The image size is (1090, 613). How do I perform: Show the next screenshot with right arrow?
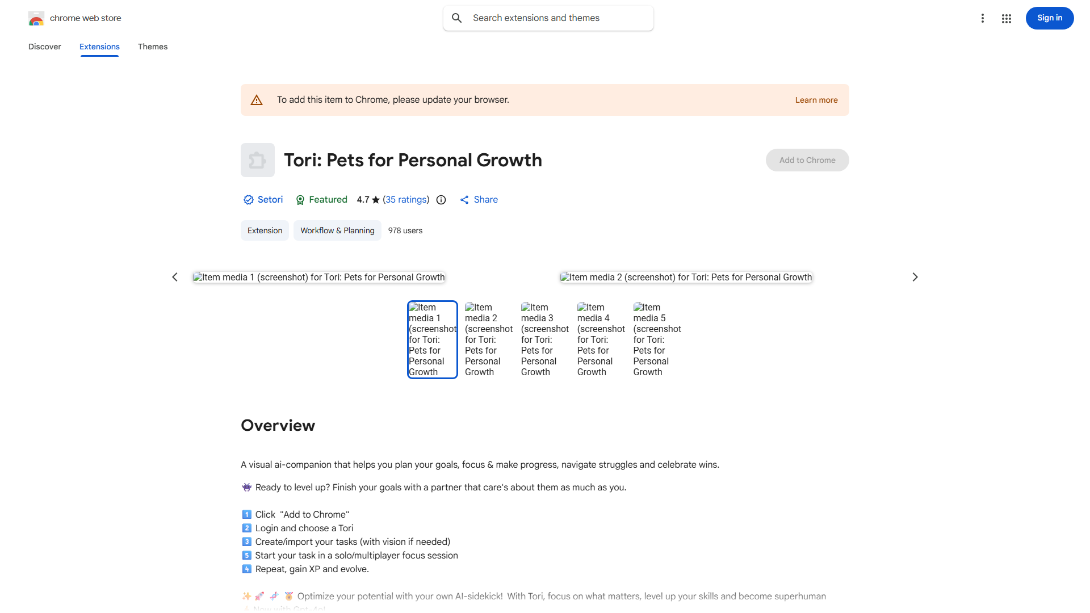915,277
